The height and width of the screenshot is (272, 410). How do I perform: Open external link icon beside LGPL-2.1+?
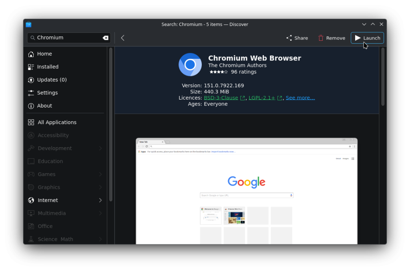click(279, 98)
